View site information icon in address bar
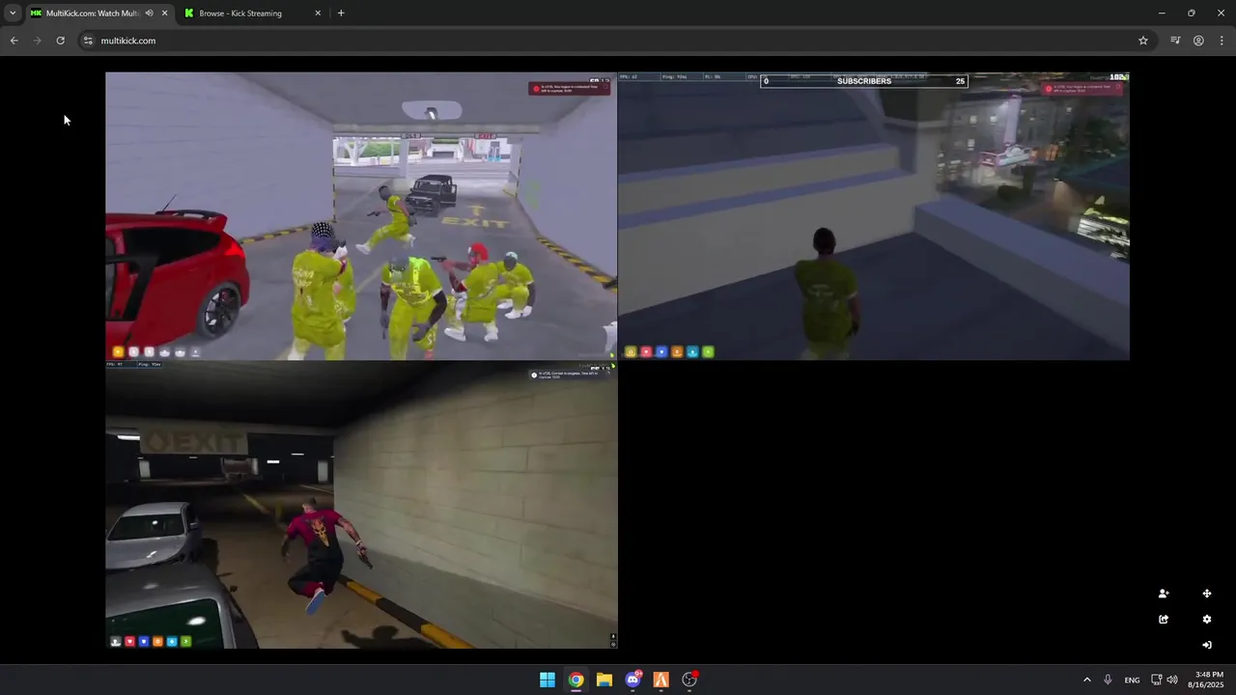The height and width of the screenshot is (695, 1236). pos(88,41)
